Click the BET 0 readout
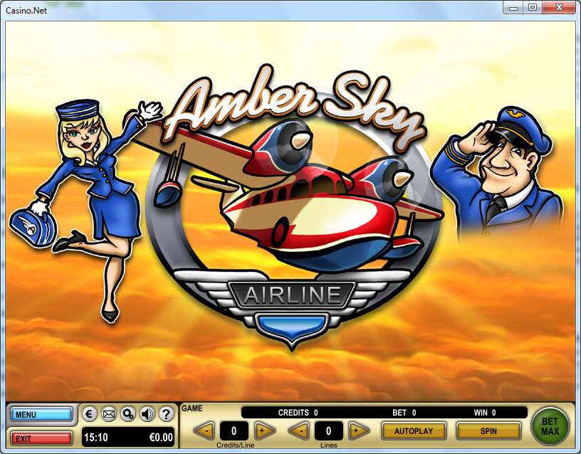Image resolution: width=581 pixels, height=454 pixels. point(404,413)
